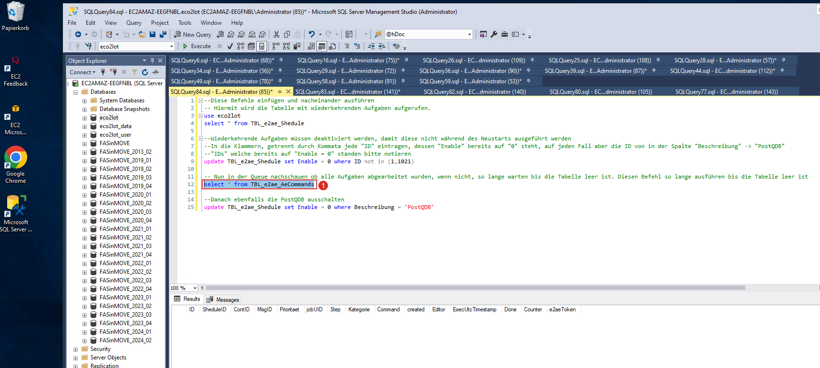
Task: Click Uncomment selected lines icon
Action: 357,46
